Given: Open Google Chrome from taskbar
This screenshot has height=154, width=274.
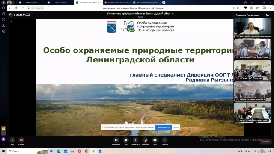Looking at the screenshot, I should [x=86, y=151].
